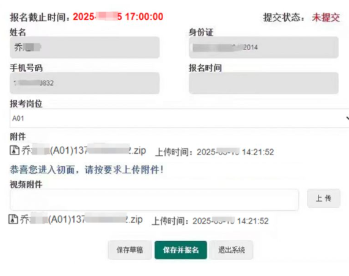Image resolution: width=349 pixels, height=276 pixels.
Task: Click the 上传 upload button
Action: point(323,198)
